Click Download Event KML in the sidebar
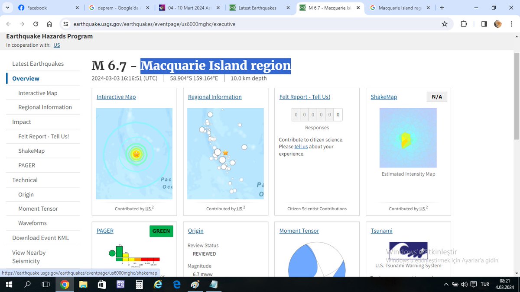The image size is (520, 292). pyautogui.click(x=40, y=237)
